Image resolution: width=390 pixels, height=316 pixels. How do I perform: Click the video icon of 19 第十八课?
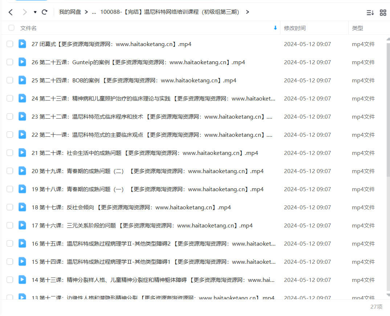[22, 189]
